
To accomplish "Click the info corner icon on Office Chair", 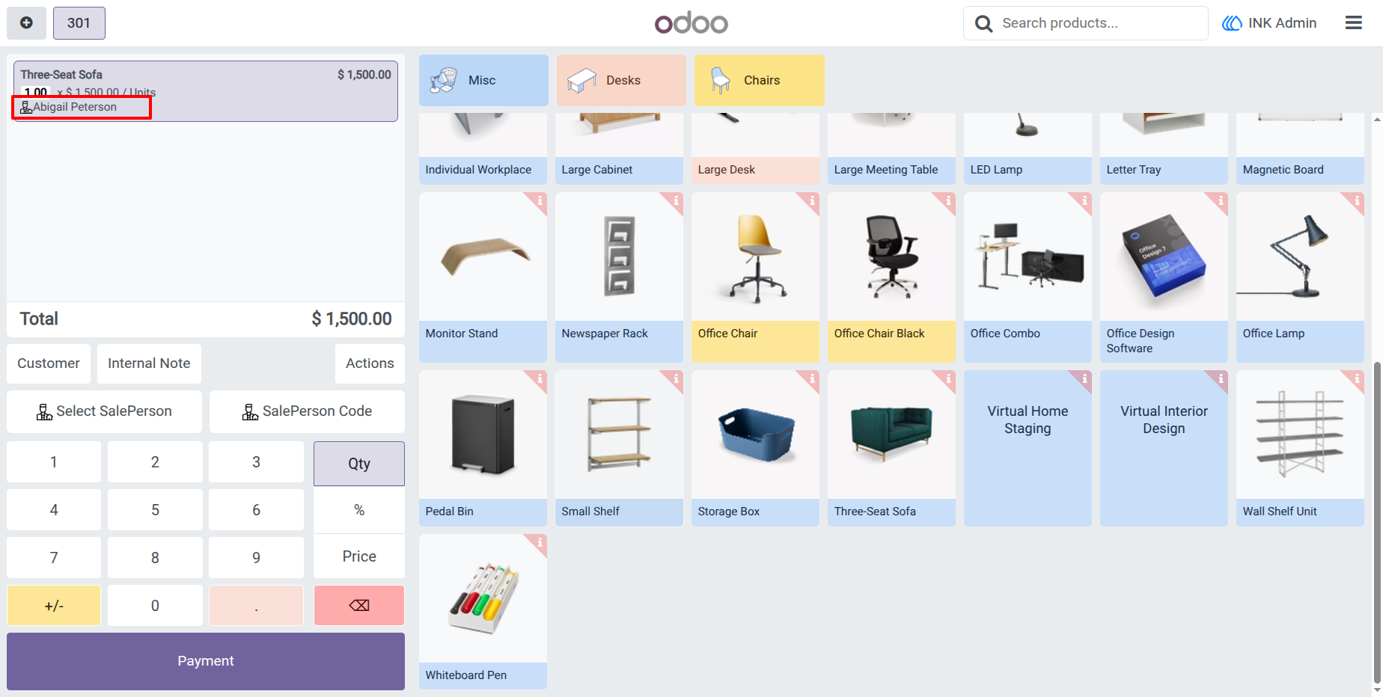I will 810,201.
